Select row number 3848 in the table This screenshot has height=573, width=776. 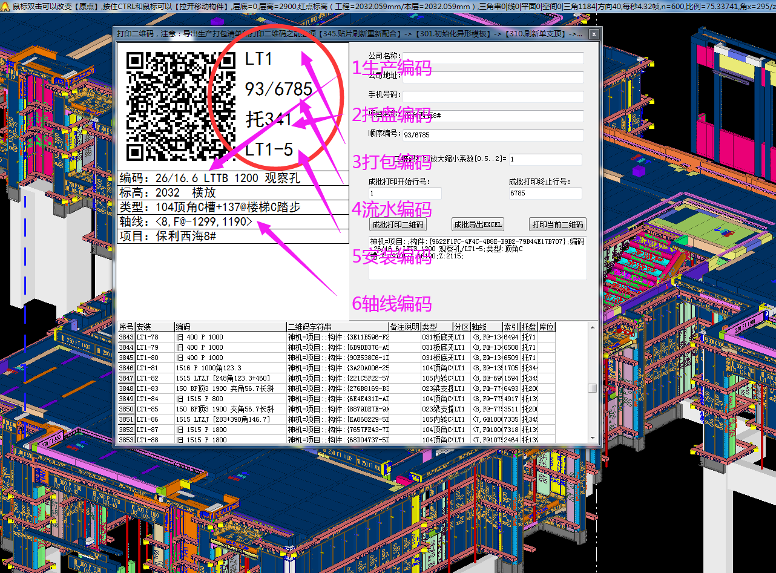point(125,388)
